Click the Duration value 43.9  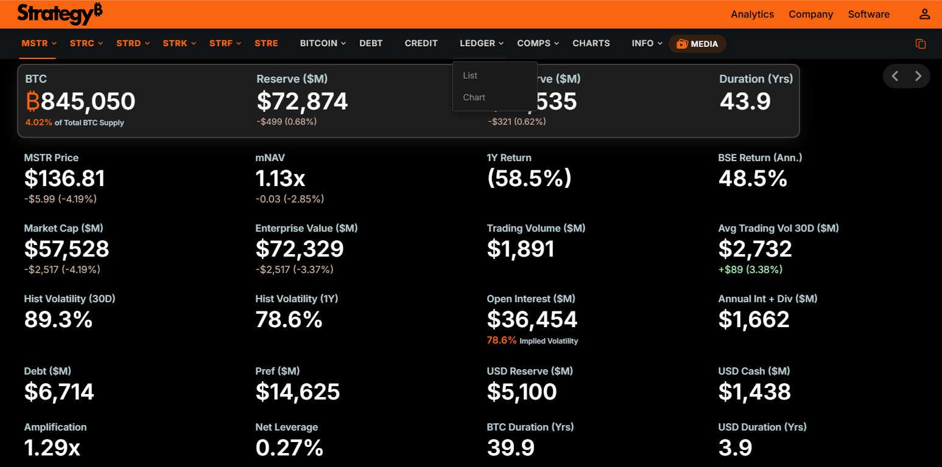(745, 101)
